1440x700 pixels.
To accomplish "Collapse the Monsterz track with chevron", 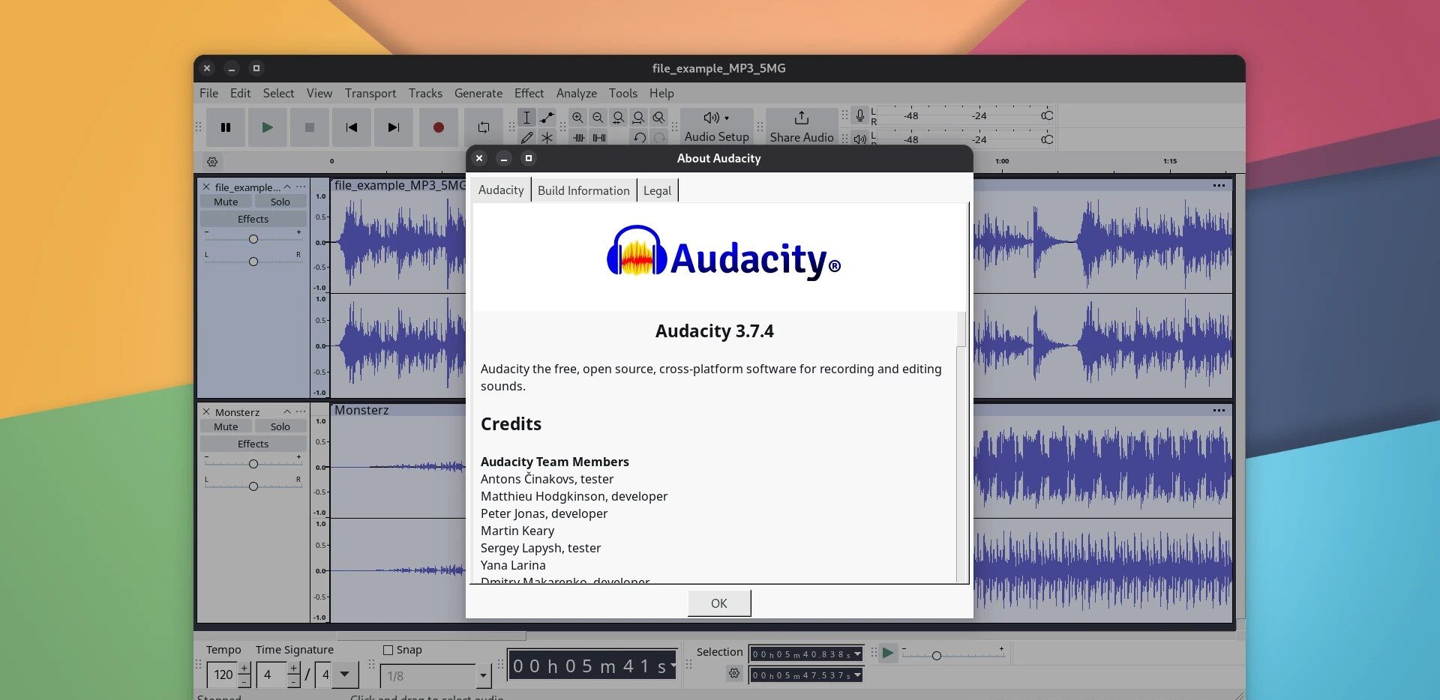I will coord(286,411).
